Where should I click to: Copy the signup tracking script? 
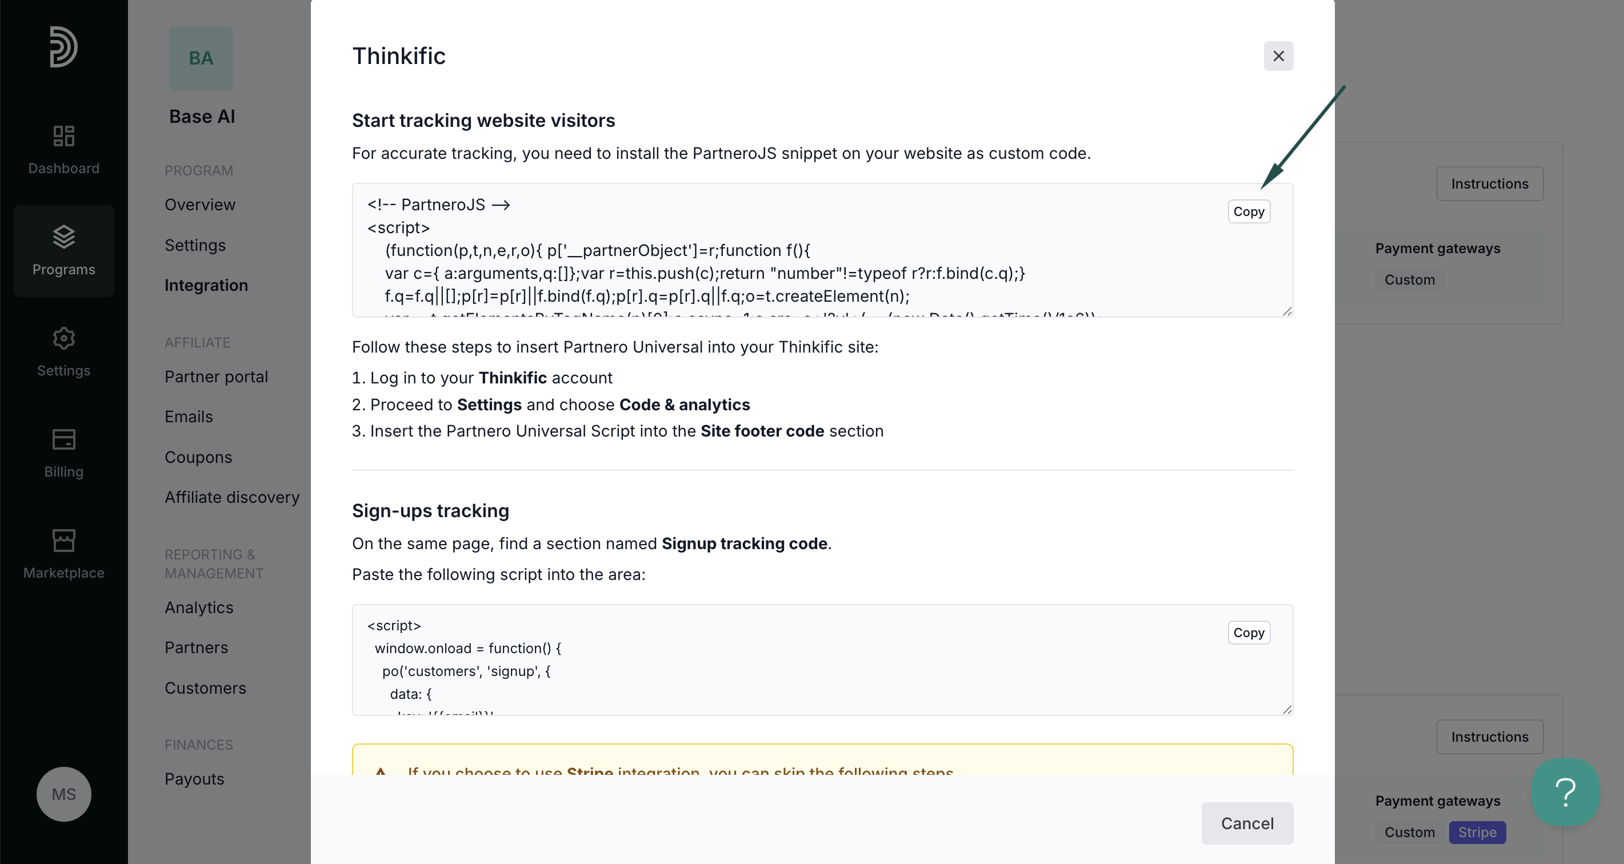[1249, 633]
